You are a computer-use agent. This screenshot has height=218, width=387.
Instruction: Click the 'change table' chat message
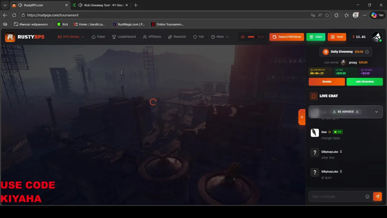click(x=330, y=138)
